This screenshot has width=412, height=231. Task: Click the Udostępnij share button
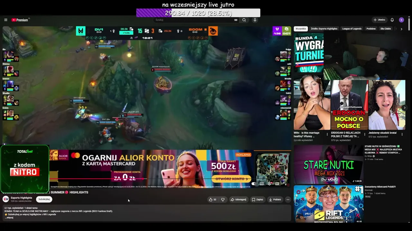(x=239, y=200)
